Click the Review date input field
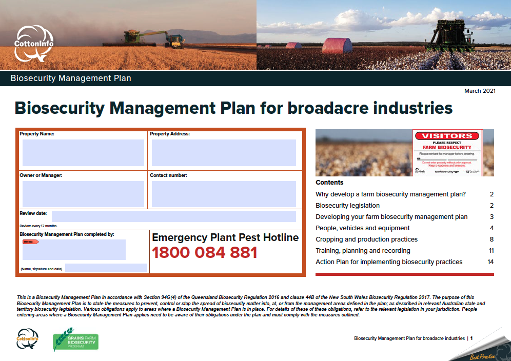This screenshot has width=511, height=361. pos(173,216)
